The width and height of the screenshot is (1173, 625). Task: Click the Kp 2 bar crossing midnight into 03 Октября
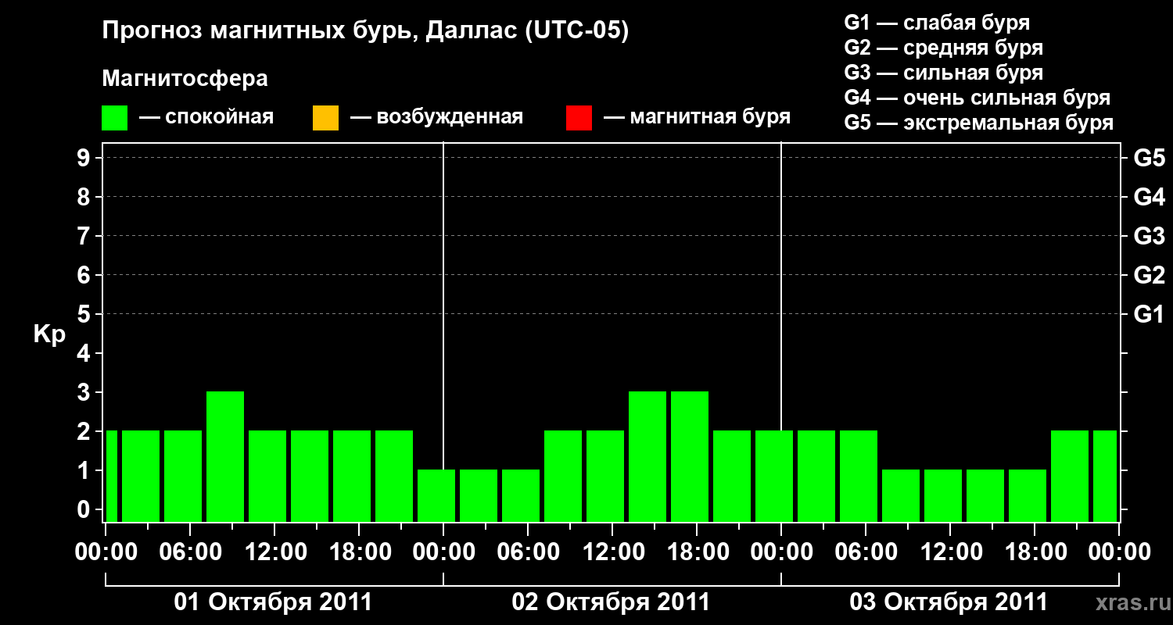click(x=774, y=476)
